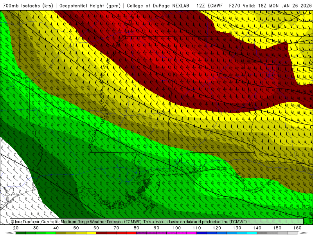Click the legend label "160"
Image resolution: width=313 pixels, height=235 pixels.
(x=297, y=228)
